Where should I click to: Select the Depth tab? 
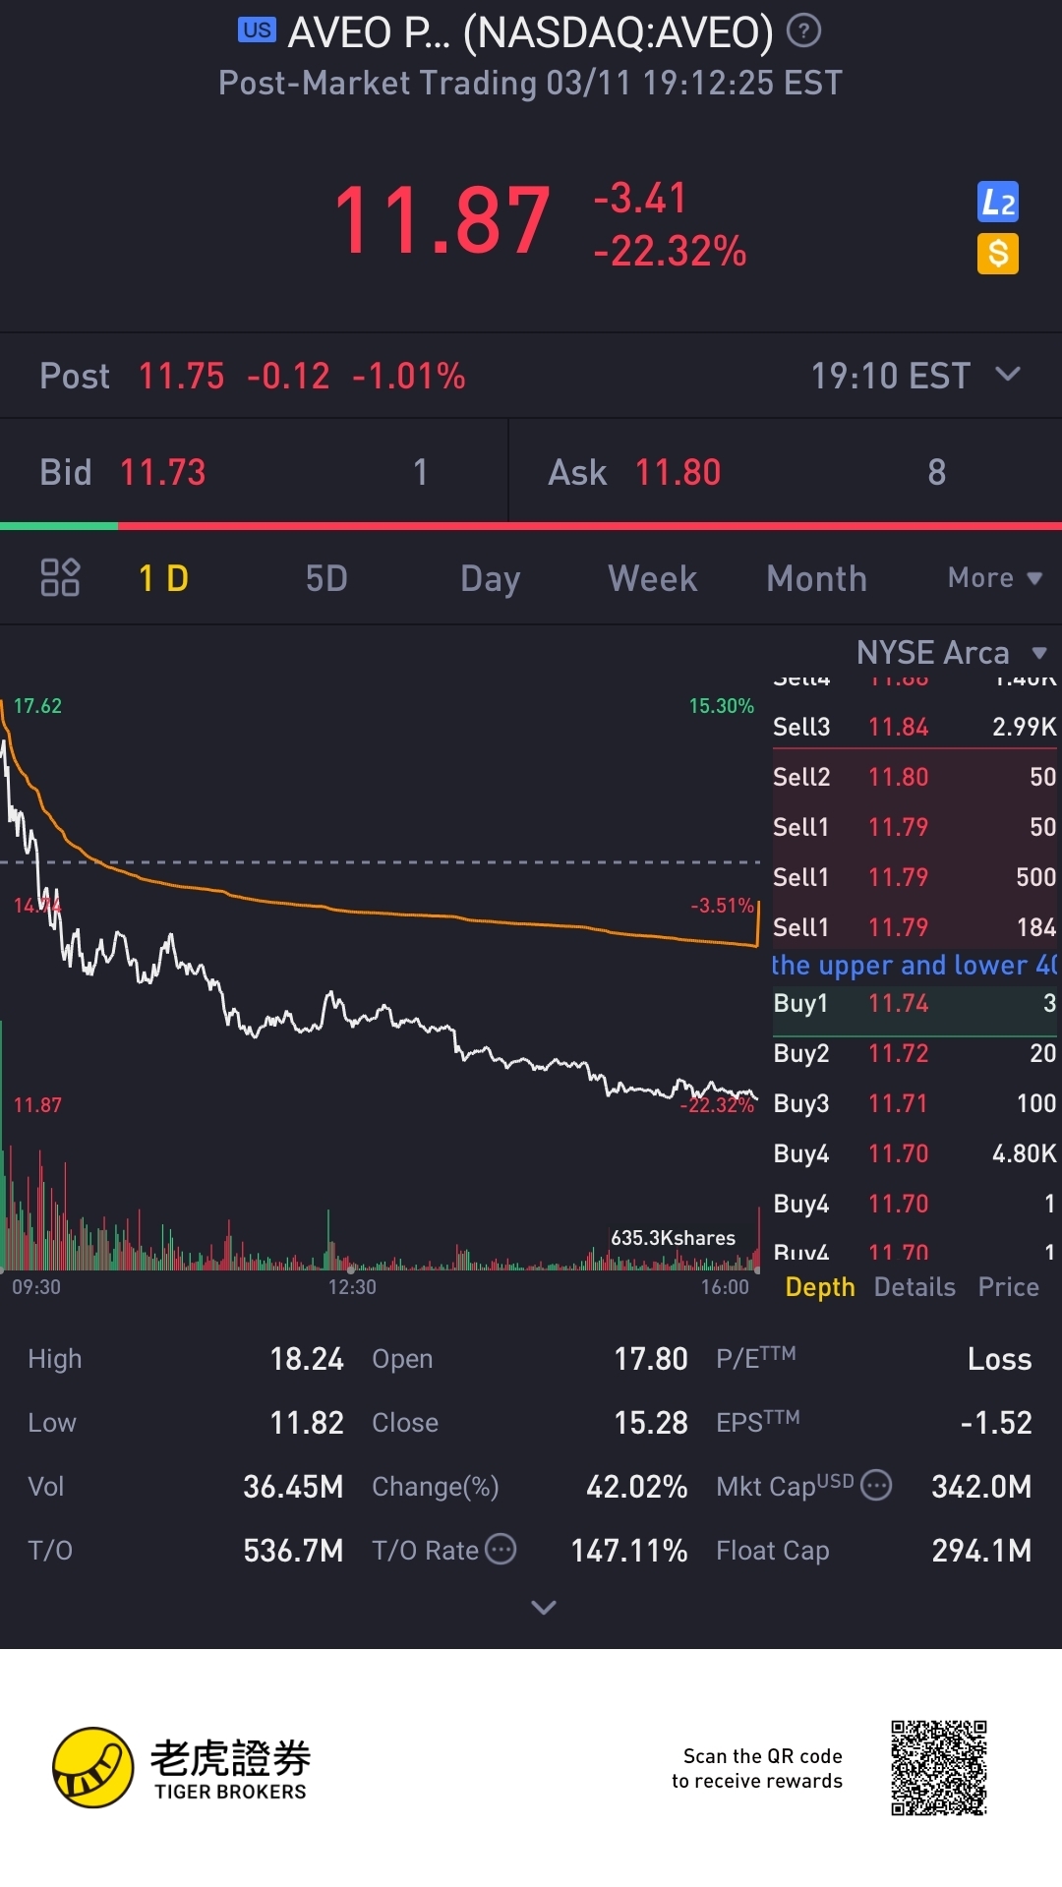[820, 1287]
